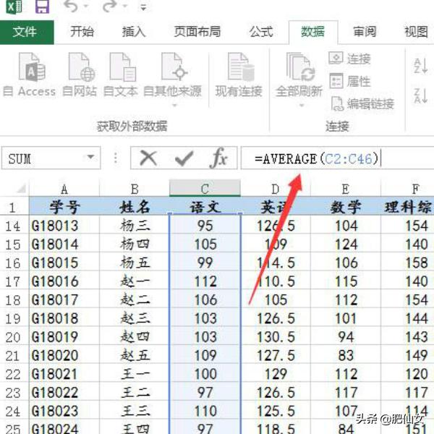This screenshot has height=434, width=434.
Task: Switch to the 开始 ribbon tab
Action: pyautogui.click(x=82, y=32)
